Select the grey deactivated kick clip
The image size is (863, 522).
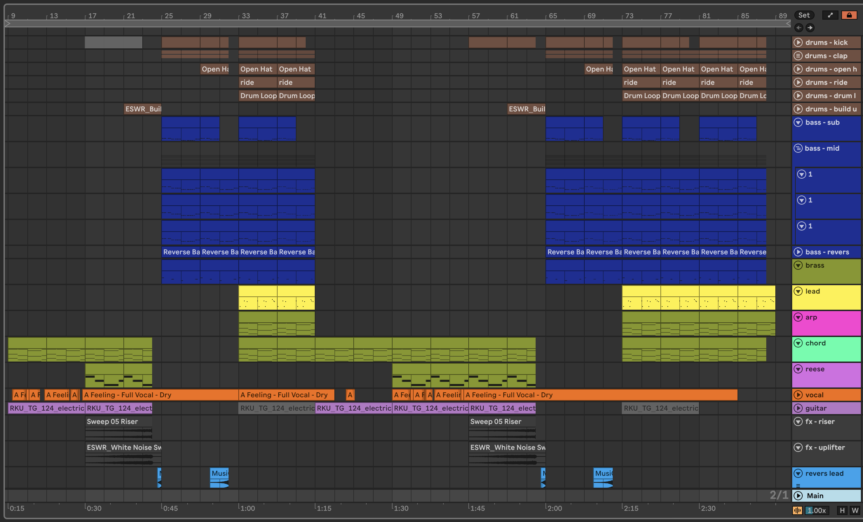(x=114, y=42)
